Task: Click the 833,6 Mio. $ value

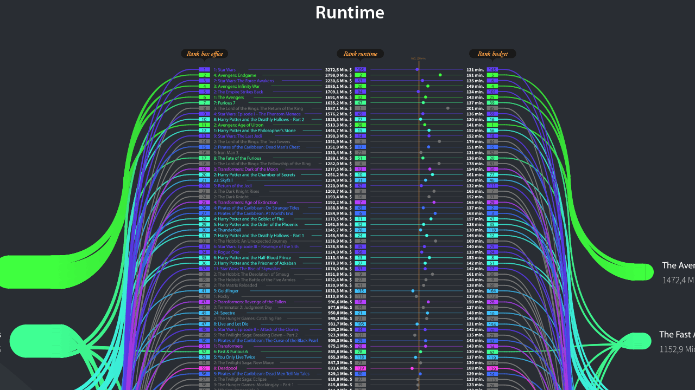Action: pos(339,368)
